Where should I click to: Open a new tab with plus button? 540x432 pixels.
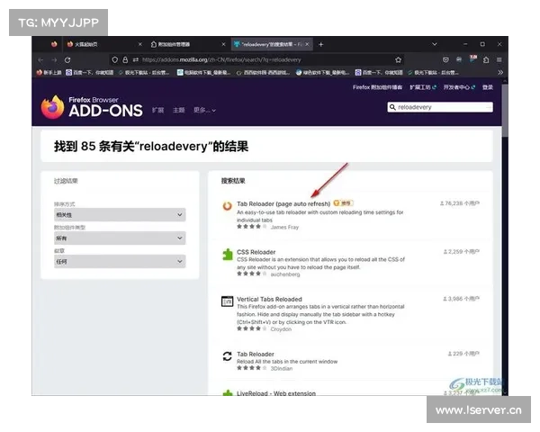321,44
